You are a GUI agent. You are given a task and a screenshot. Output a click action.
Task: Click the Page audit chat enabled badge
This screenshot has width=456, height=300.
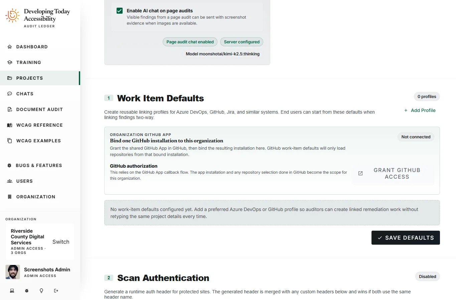[190, 42]
